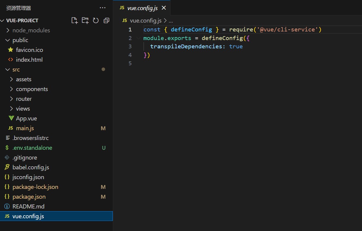Open package.json file

(29, 197)
